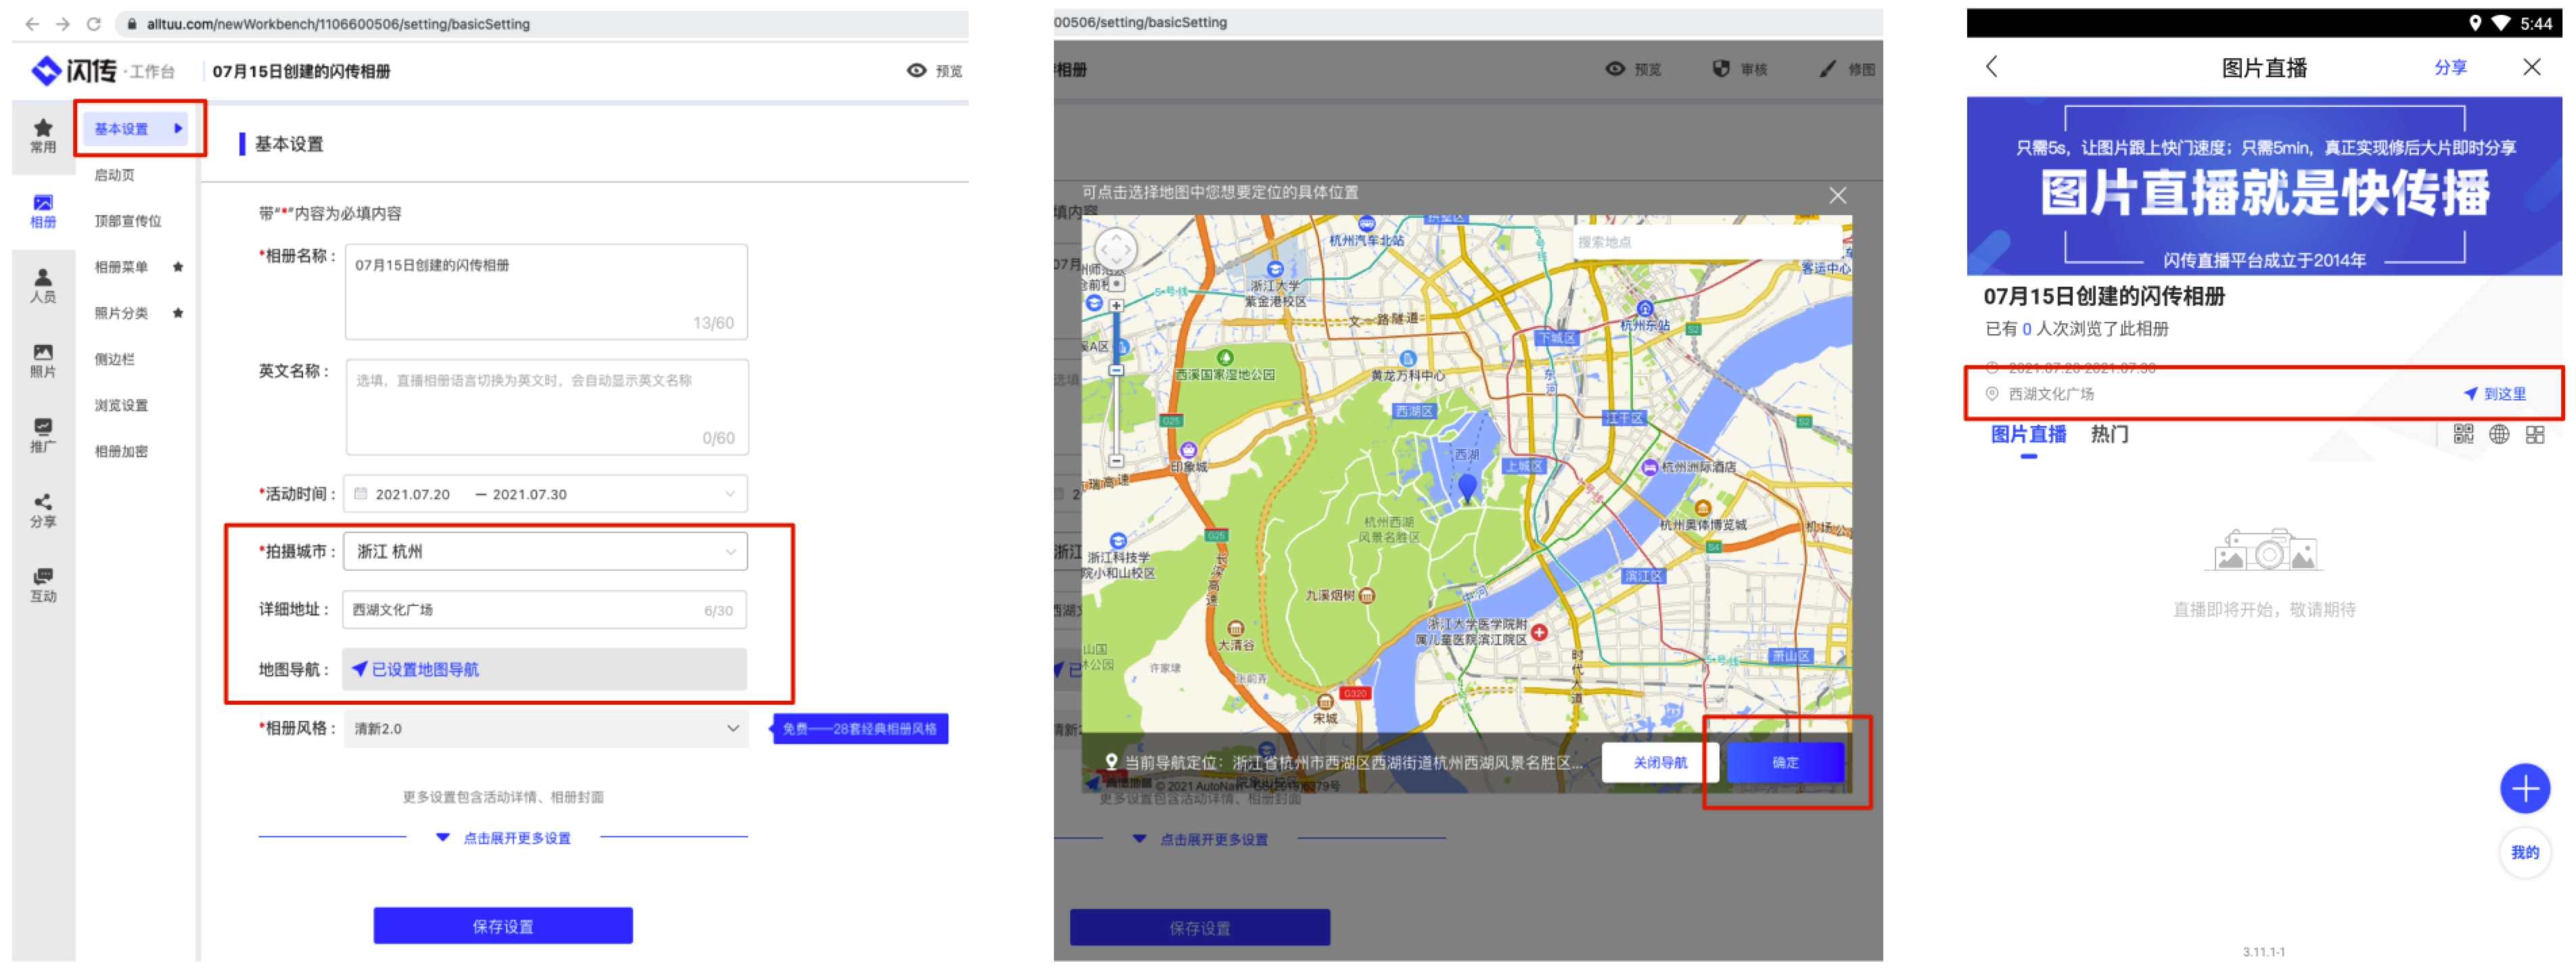Select 侧边栏 menu item

pos(114,359)
